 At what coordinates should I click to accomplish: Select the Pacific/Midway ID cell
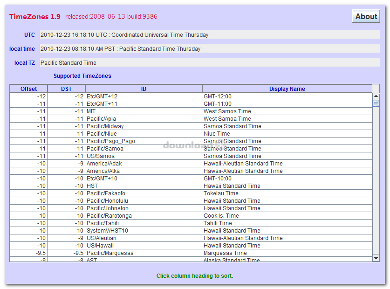pos(144,126)
